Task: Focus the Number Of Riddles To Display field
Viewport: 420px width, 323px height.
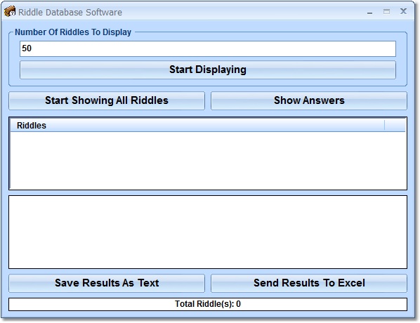Action: [208, 48]
